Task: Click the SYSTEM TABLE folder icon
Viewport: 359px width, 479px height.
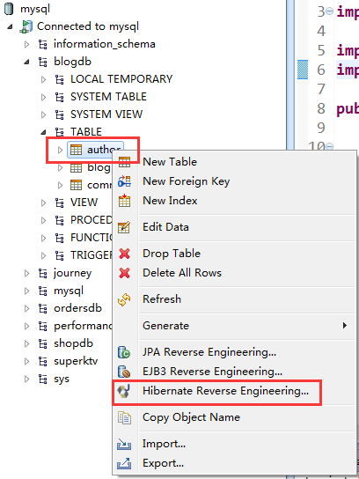Action: tap(60, 98)
